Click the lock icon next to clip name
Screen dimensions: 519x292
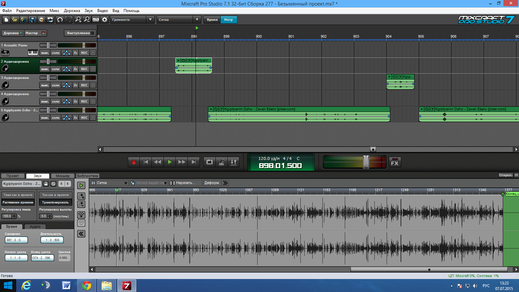point(46,184)
